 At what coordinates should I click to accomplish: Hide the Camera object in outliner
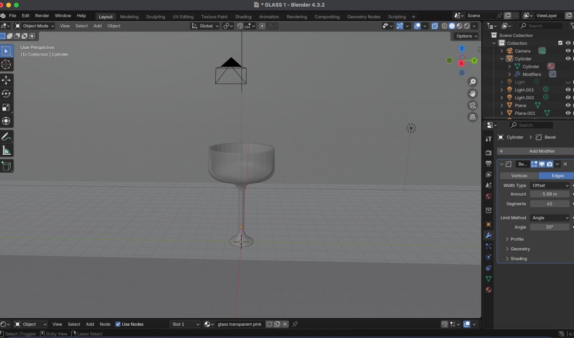[568, 51]
